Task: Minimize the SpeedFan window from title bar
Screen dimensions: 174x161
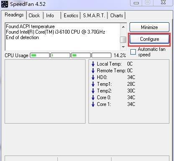Action: (136, 3)
